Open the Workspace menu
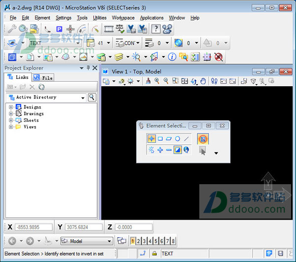The image size is (296, 262). 123,18
